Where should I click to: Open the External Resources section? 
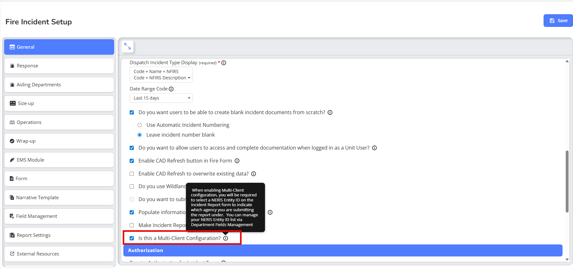(59, 254)
